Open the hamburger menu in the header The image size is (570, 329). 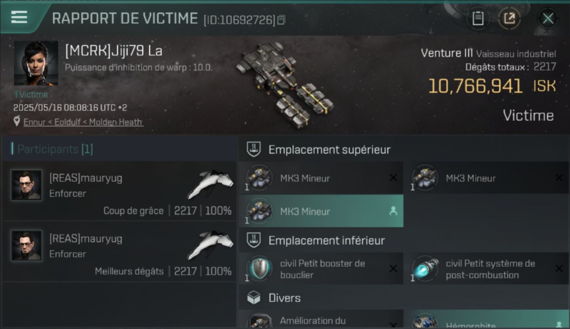point(19,18)
